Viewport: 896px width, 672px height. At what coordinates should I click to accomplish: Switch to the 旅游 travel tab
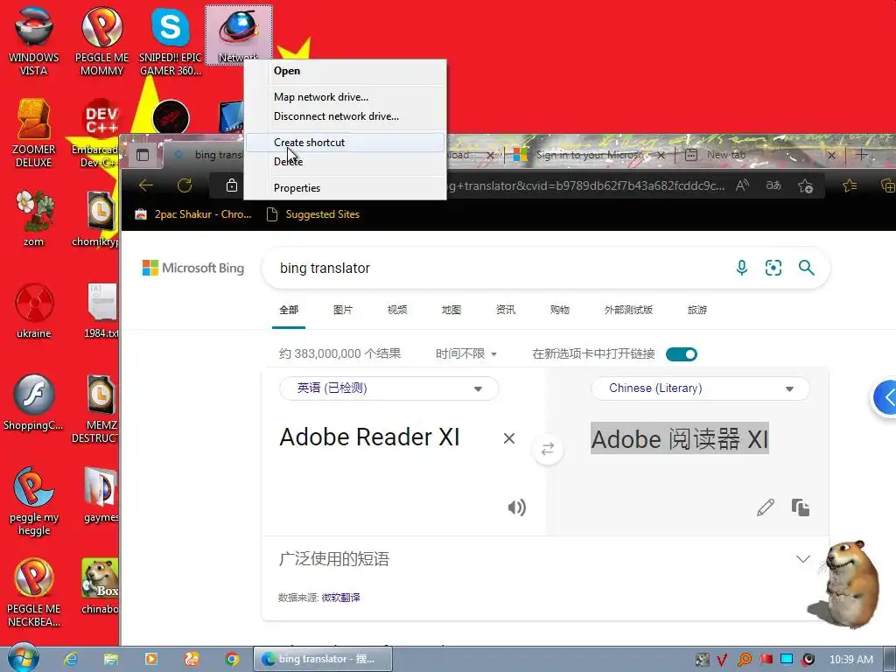[697, 310]
